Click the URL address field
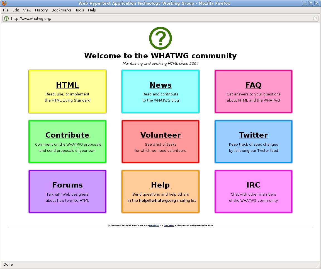 click(x=159, y=18)
